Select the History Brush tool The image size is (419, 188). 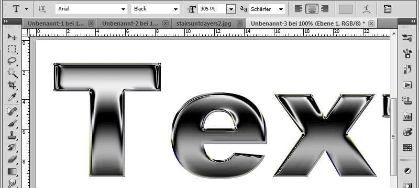coord(12,147)
